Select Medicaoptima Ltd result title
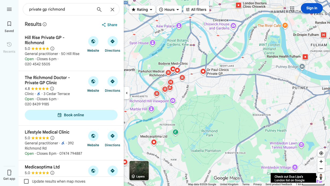The width and height of the screenshot is (330, 186). click(x=42, y=167)
